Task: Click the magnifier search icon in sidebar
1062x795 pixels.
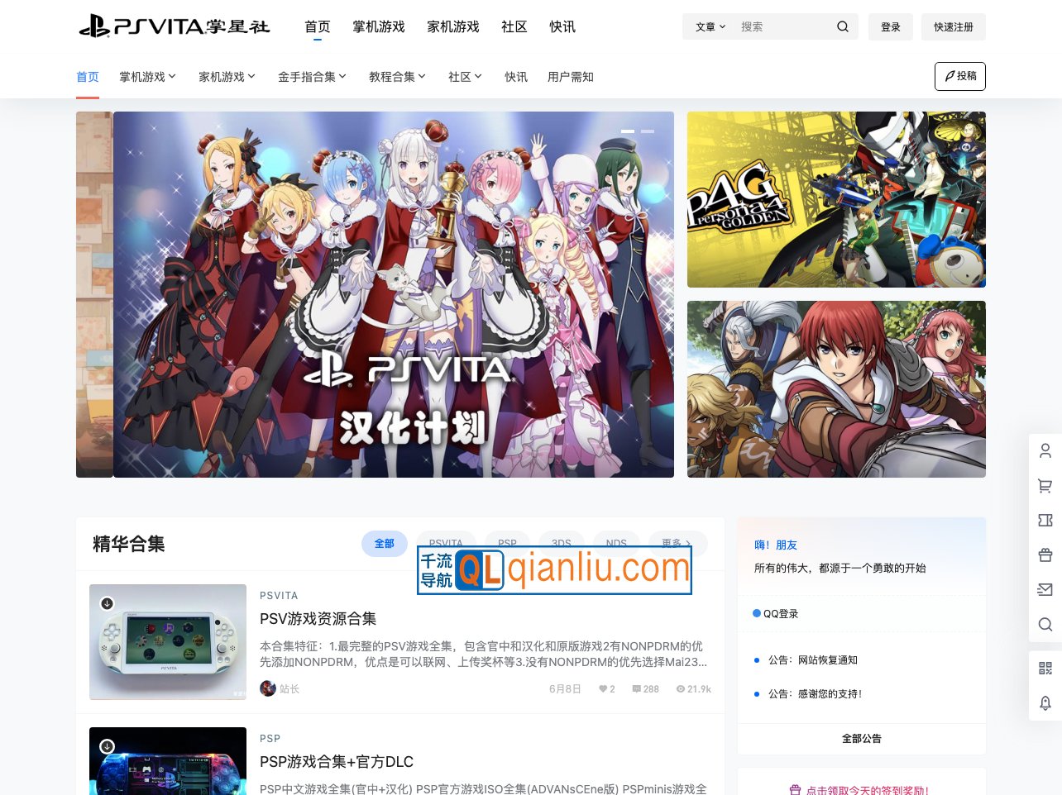Action: (1045, 624)
